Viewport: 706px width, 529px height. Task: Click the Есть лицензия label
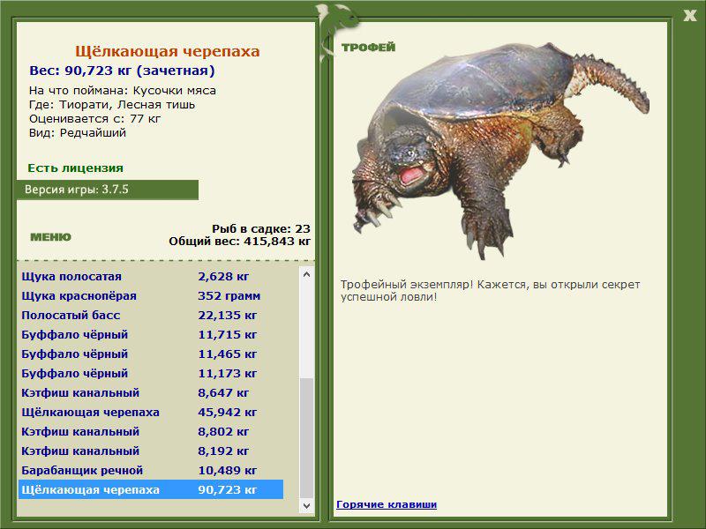[75, 168]
